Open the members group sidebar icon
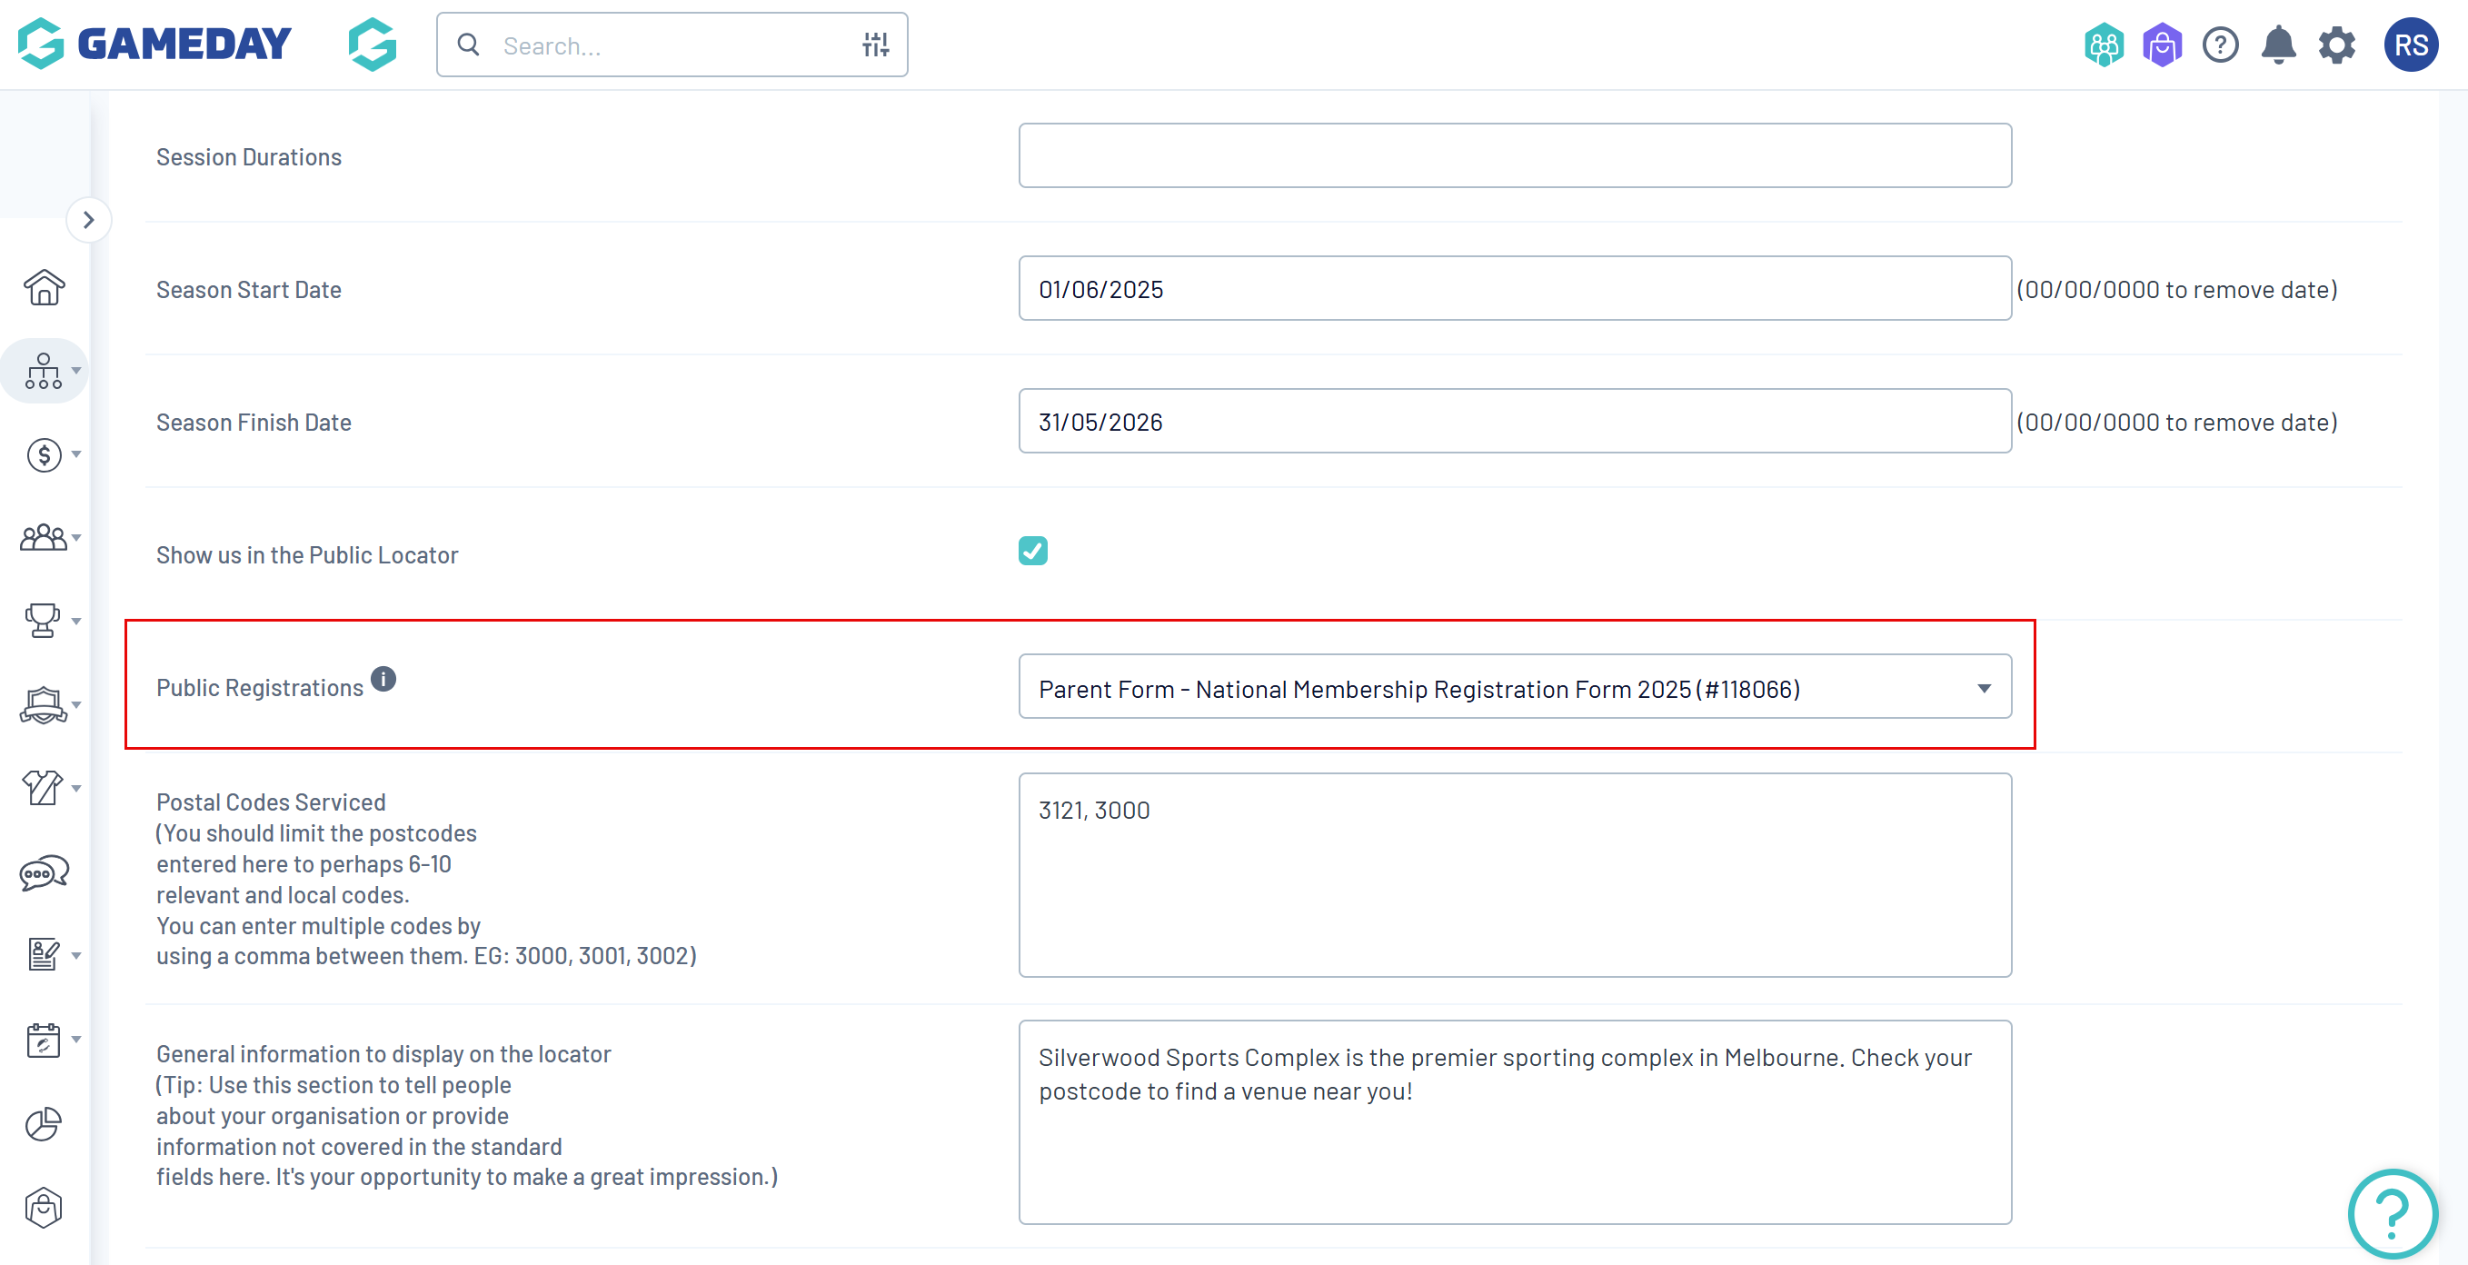Screen dimensions: 2468x1265 (44, 538)
